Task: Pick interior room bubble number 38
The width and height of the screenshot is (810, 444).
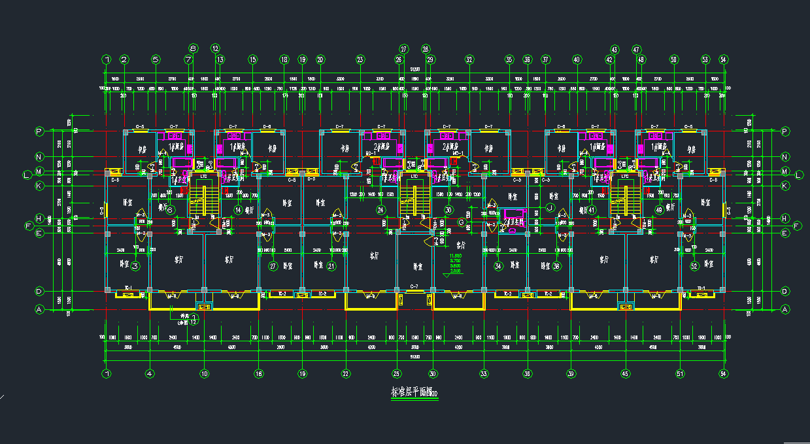Action: click(x=557, y=266)
